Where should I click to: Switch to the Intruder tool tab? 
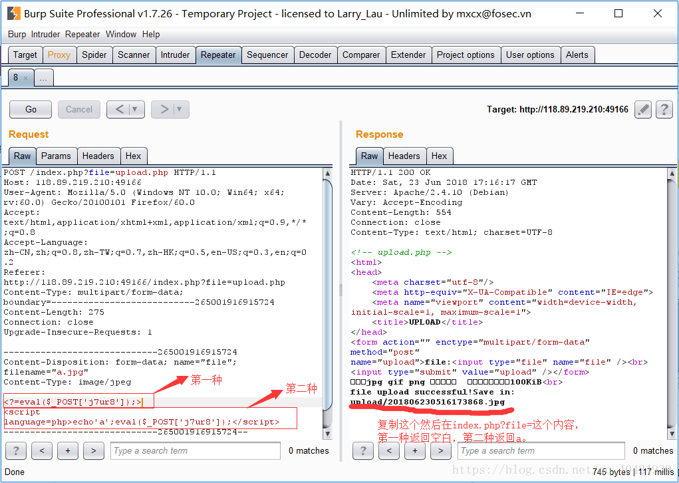(176, 55)
